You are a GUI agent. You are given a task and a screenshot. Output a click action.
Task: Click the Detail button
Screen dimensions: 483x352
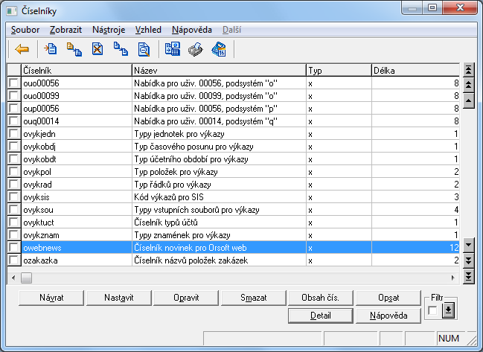320,316
